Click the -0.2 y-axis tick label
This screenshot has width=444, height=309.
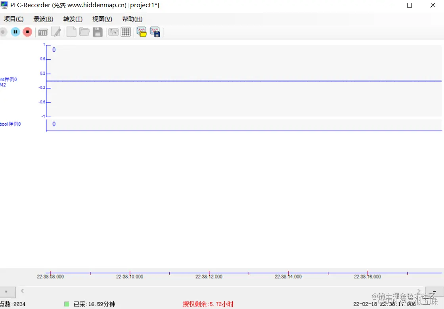point(42,88)
